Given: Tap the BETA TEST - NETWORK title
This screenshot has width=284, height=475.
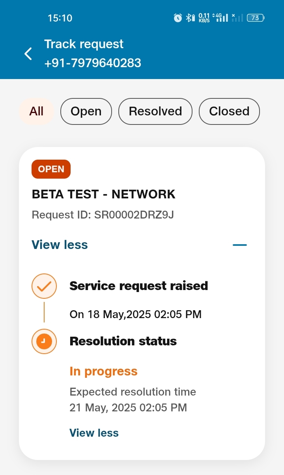Looking at the screenshot, I should coord(103,194).
